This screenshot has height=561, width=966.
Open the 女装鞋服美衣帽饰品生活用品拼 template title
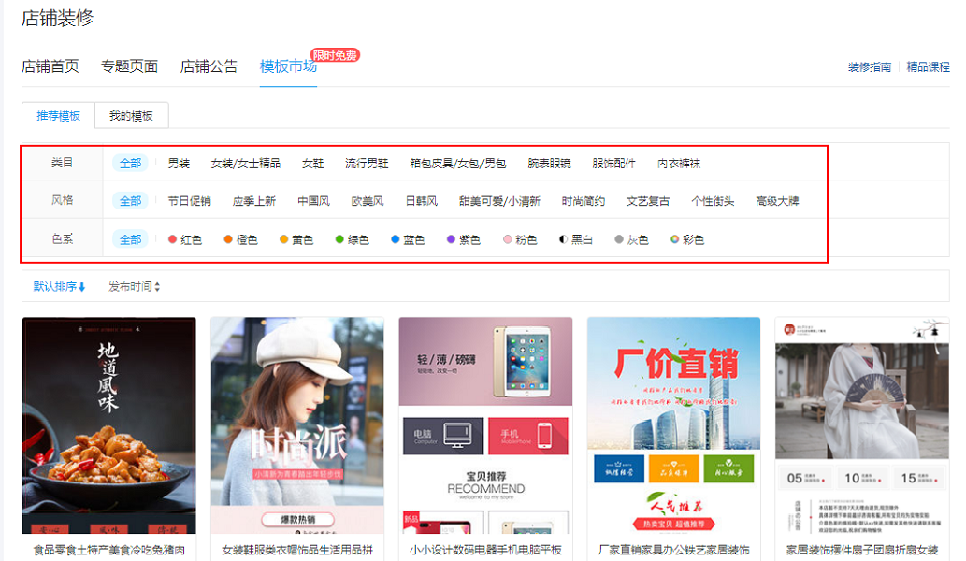(x=297, y=550)
